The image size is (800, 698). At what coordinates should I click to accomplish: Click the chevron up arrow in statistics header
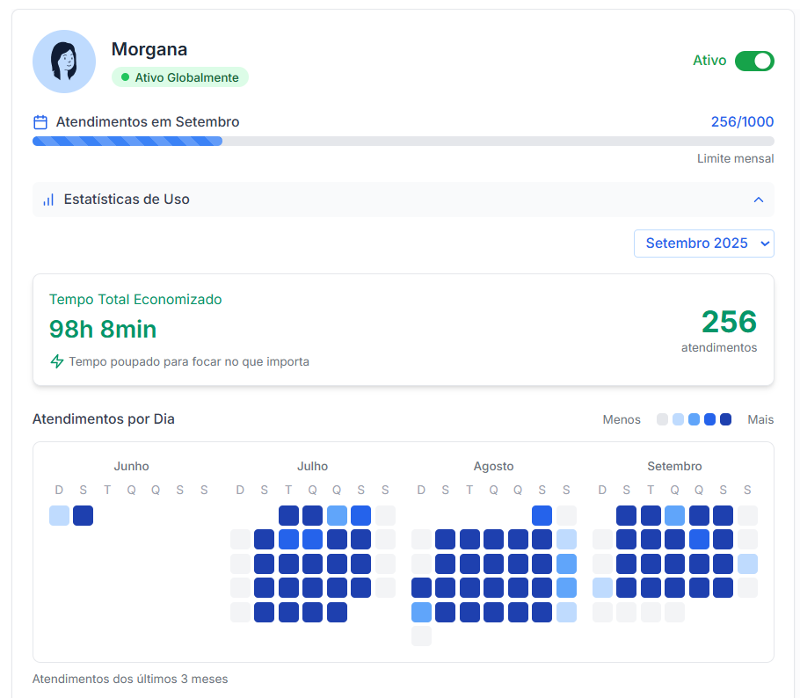tap(759, 200)
